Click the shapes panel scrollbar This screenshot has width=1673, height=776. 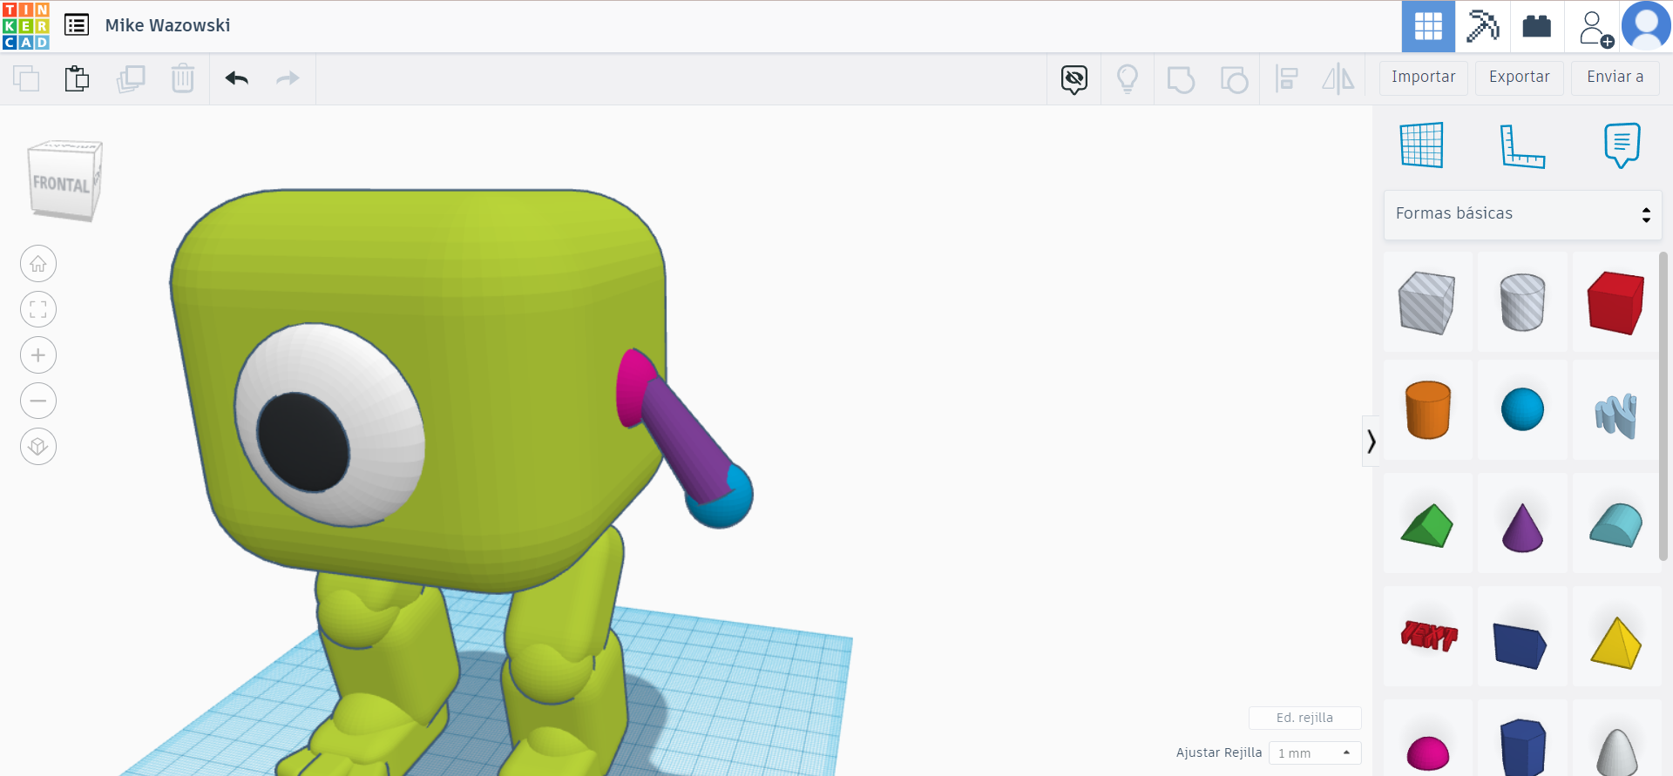pos(1663,407)
